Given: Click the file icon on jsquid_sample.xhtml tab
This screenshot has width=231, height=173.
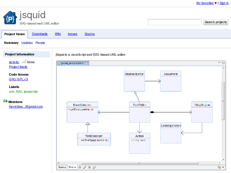Looking at the screenshot, I should (59, 63).
